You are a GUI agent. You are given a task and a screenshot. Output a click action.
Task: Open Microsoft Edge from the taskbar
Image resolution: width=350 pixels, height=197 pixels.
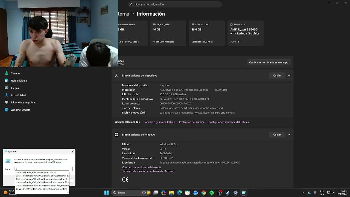point(180,193)
